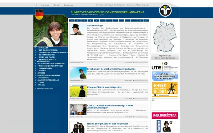Click square bullet beside Technische Informationen
Screen dimensions: 213x133
[35, 66]
